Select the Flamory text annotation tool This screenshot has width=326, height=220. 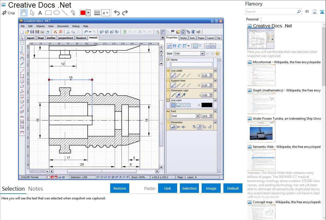(40, 13)
